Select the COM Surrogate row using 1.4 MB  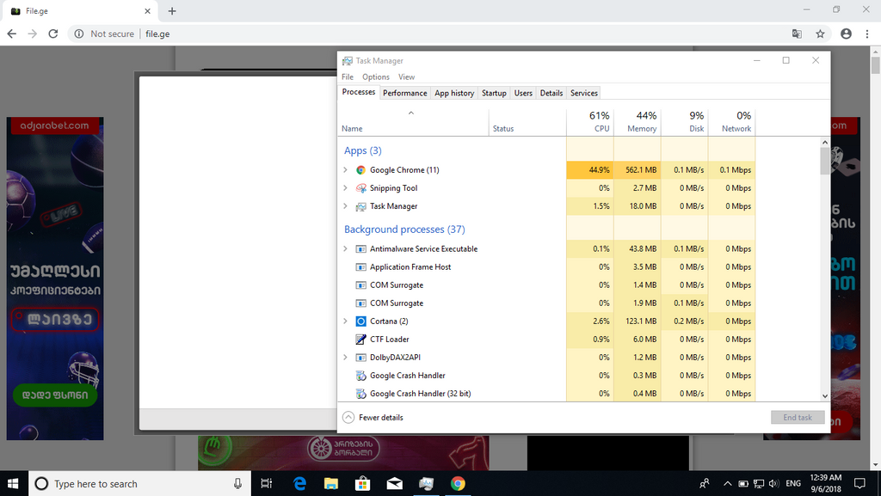point(546,285)
